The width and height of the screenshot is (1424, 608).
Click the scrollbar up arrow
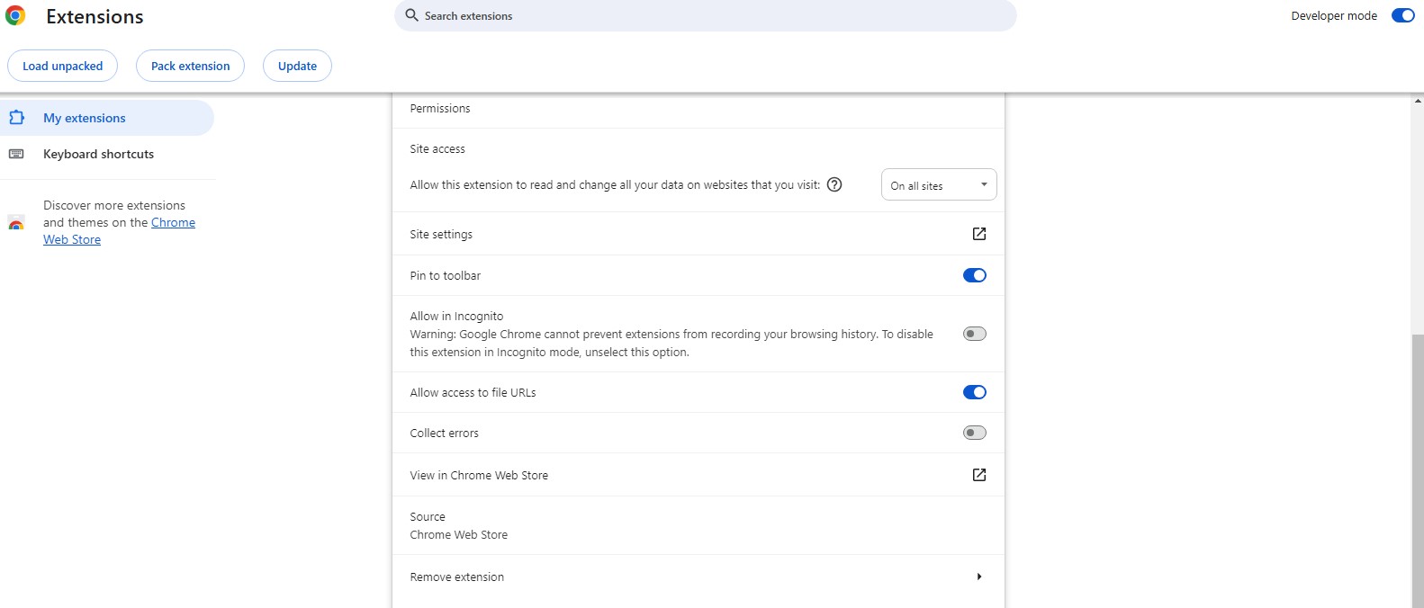(1418, 100)
